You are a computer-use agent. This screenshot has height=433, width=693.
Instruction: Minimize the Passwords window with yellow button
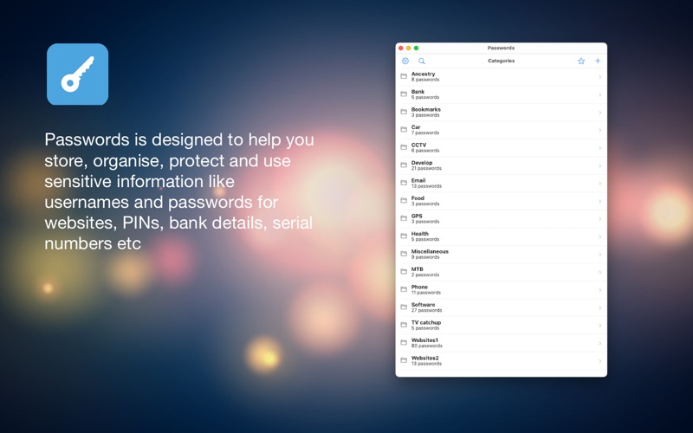coord(408,48)
